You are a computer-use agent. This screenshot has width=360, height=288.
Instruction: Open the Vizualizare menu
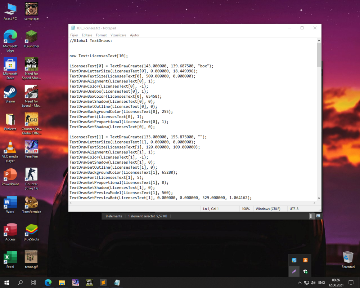pos(118,35)
